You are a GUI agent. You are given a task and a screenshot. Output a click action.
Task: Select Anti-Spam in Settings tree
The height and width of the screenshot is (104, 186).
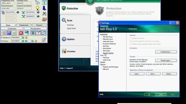point(106,51)
